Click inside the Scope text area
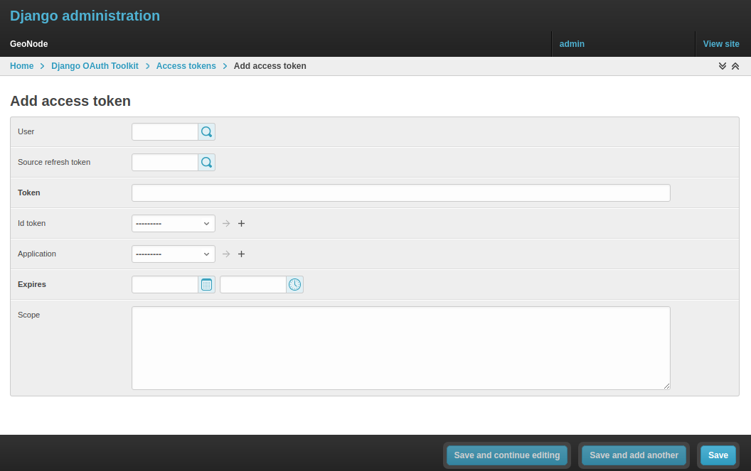The width and height of the screenshot is (751, 471). click(400, 347)
